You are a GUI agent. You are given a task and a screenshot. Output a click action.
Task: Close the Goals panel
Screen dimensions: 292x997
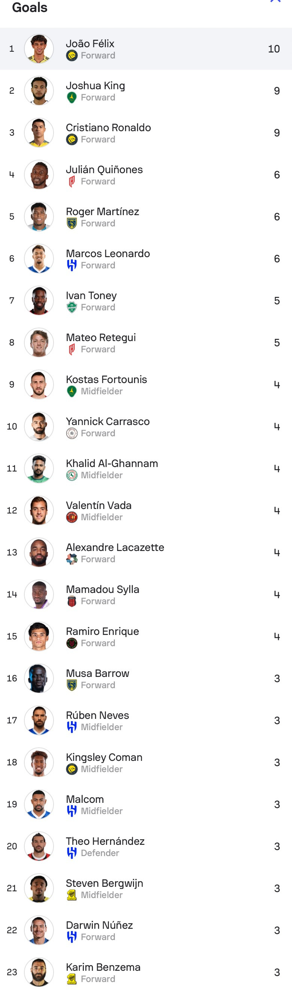(x=276, y=1)
